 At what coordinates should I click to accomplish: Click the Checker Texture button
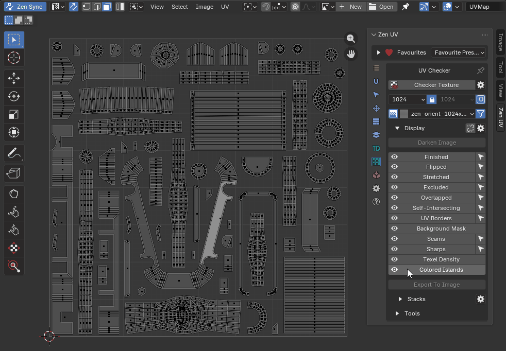click(436, 85)
